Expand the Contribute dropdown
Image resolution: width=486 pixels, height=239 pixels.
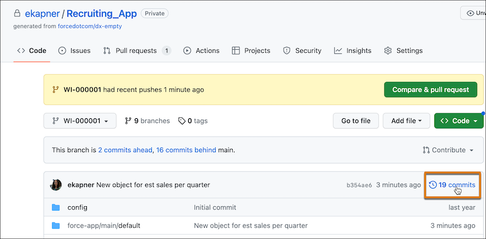448,150
